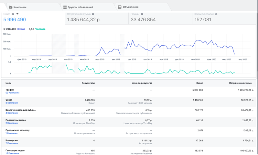
Task: Click the Объявления tab icon
Action: point(120,7)
